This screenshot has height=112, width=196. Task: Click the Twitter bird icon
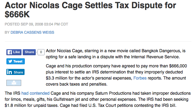coord(10,61)
